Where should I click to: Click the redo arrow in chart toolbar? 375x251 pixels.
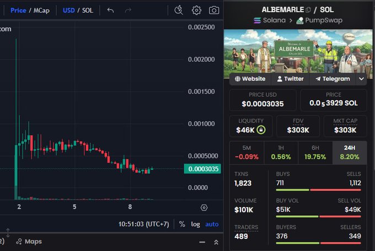click(x=128, y=10)
